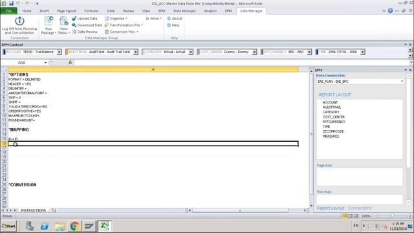Select AUDITTRAIL in report layout list
414x233 pixels.
pos(332,107)
